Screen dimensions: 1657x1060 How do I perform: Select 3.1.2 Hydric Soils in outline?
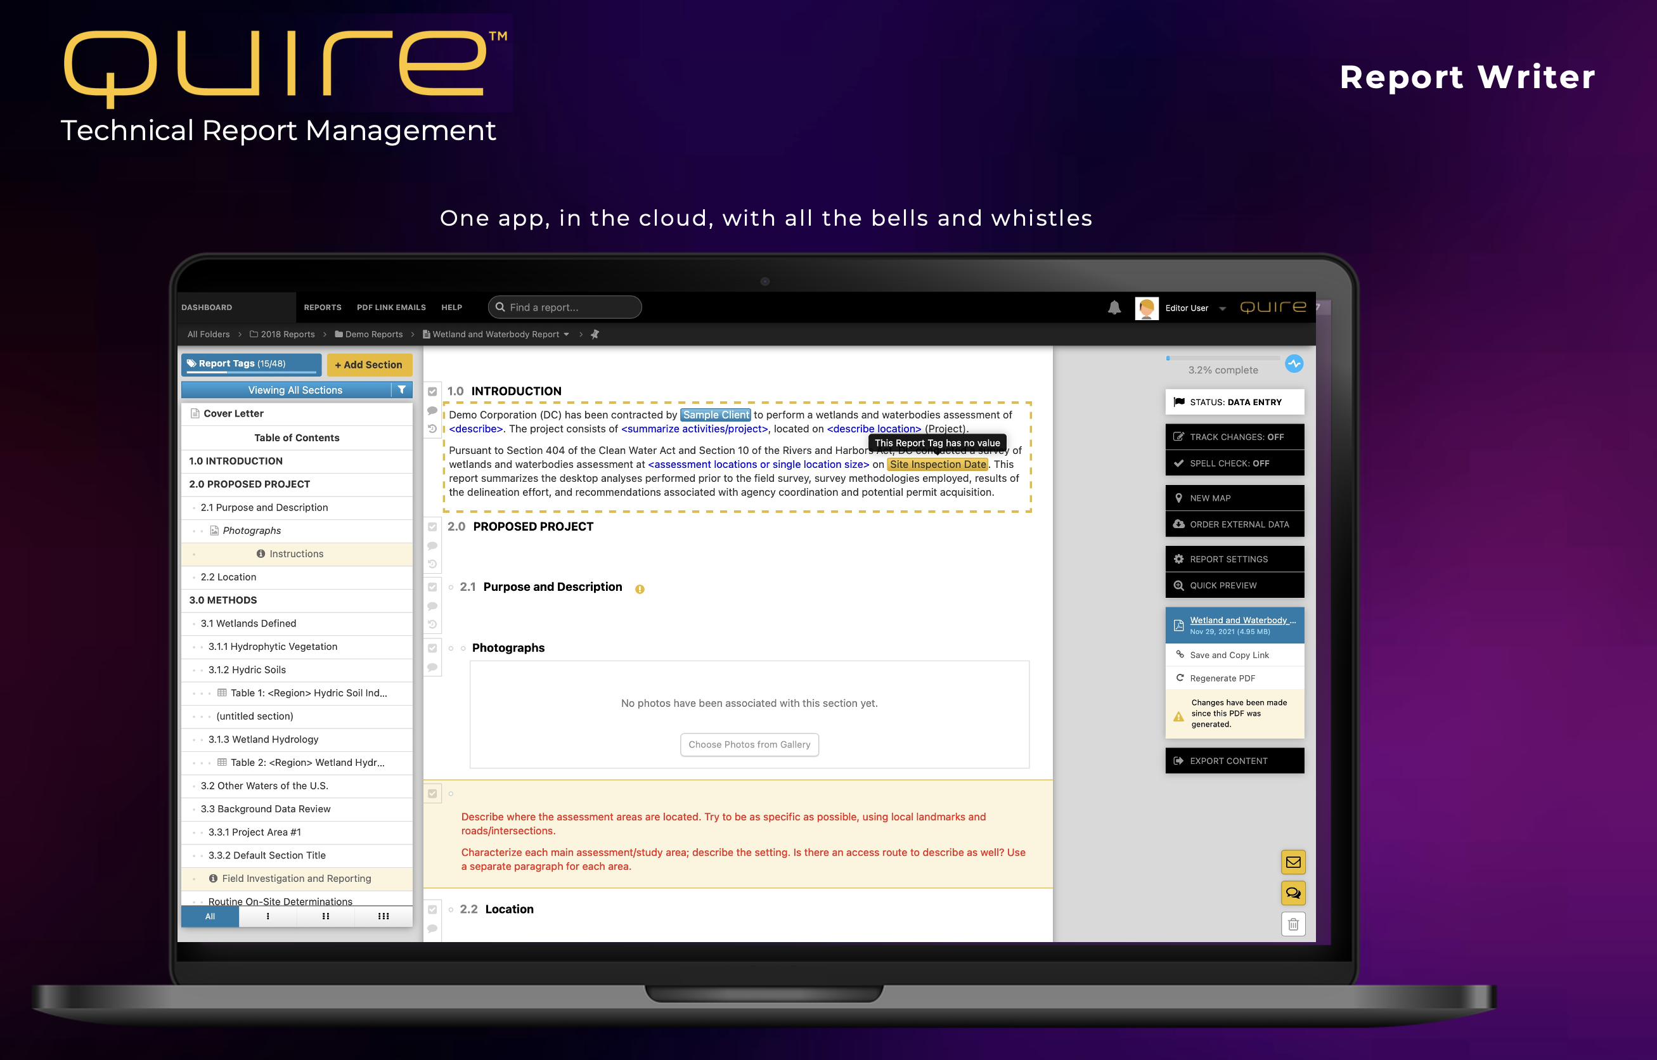[x=297, y=670]
